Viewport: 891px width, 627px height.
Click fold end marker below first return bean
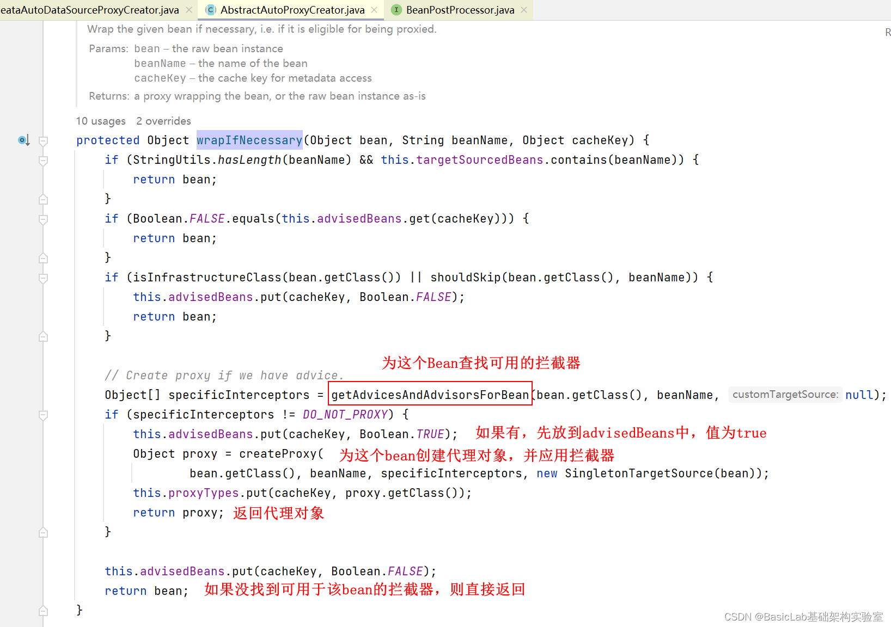pyautogui.click(x=44, y=199)
